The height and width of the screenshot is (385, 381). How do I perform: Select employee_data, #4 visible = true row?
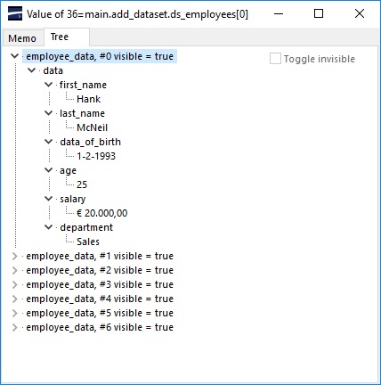click(x=100, y=299)
